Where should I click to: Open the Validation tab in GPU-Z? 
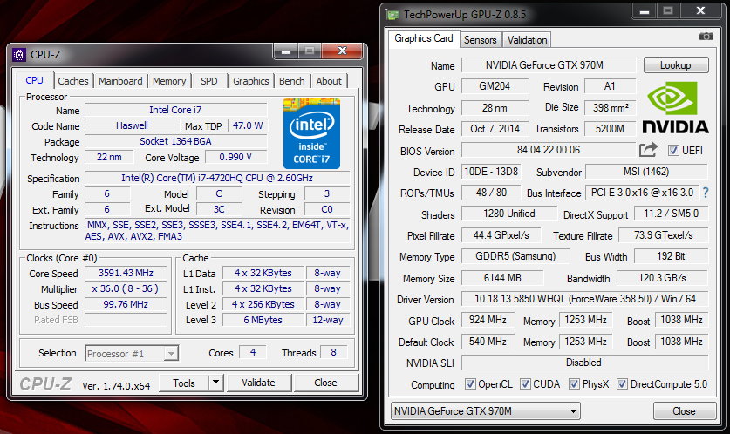[x=527, y=40]
